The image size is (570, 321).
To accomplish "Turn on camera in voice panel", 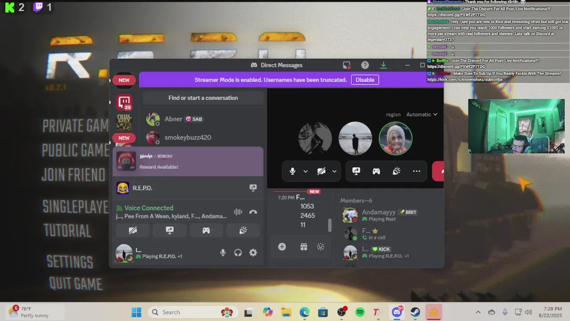I will tap(133, 230).
